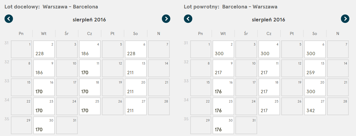The height and width of the screenshot is (136, 356).
Task: Select outbound August 25 priced 170
Action: (x=90, y=106)
